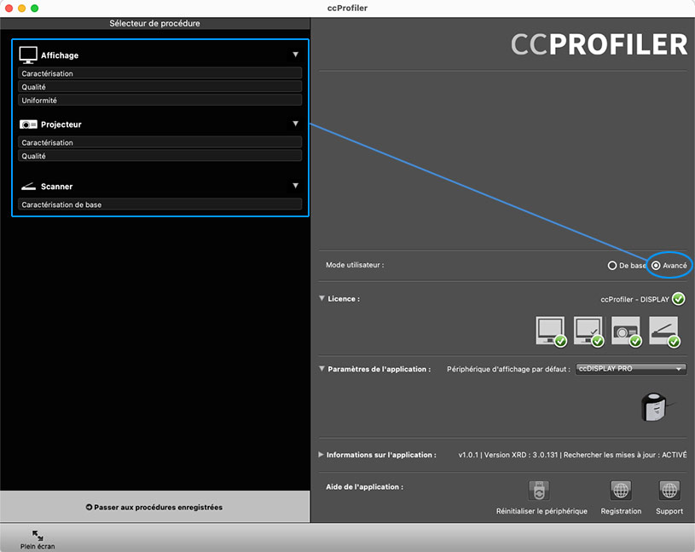695x552 pixels.
Task: Click the Affichage section heading
Action: tap(60, 55)
